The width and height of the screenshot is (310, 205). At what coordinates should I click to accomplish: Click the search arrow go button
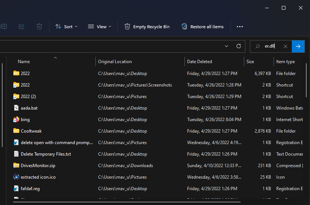[298, 46]
